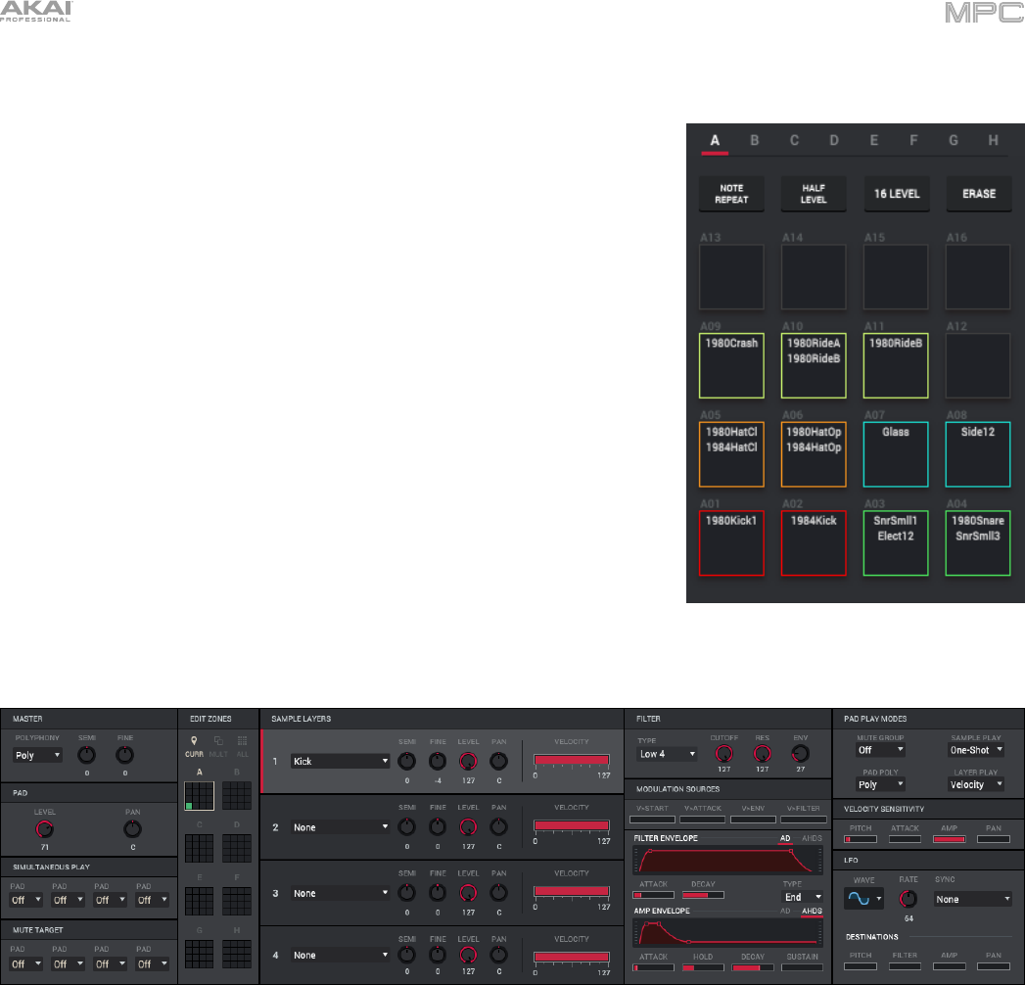
Task: Open the LFO Sync dropdown
Action: click(973, 899)
